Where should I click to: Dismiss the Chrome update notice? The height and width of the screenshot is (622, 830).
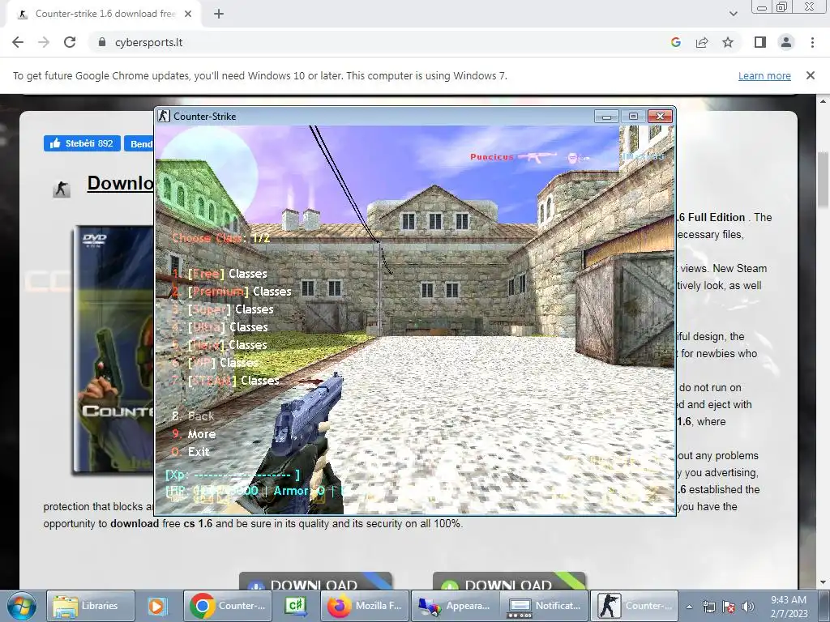pos(810,75)
